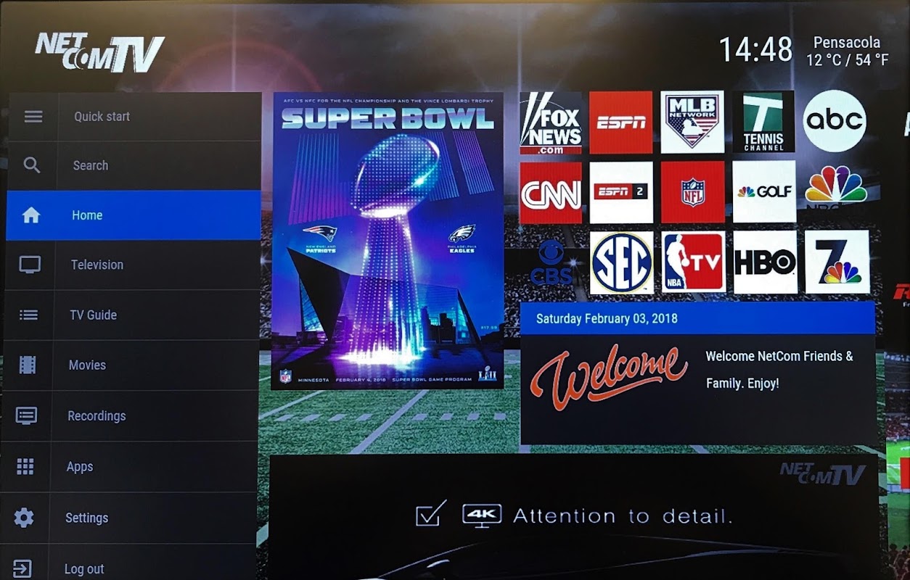The width and height of the screenshot is (910, 580).
Task: Open the Apps menu entry
Action: 129,467
